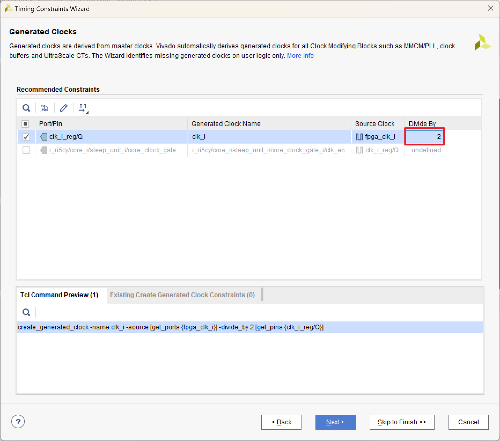The image size is (500, 441).
Task: Uncheck the clk_i_reg/Q row checkbox
Action: (x=26, y=137)
